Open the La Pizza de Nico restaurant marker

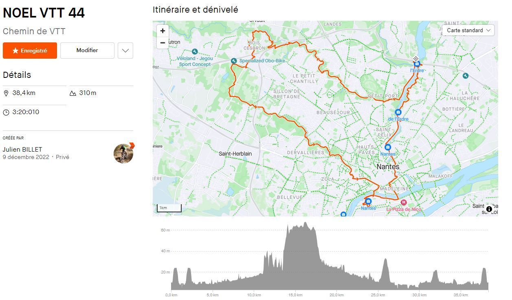tap(404, 202)
